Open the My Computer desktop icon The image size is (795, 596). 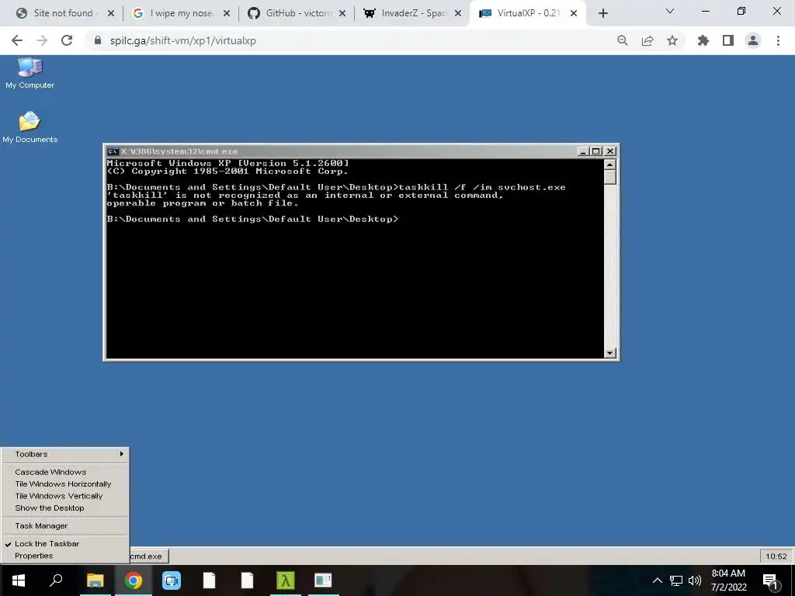(30, 73)
